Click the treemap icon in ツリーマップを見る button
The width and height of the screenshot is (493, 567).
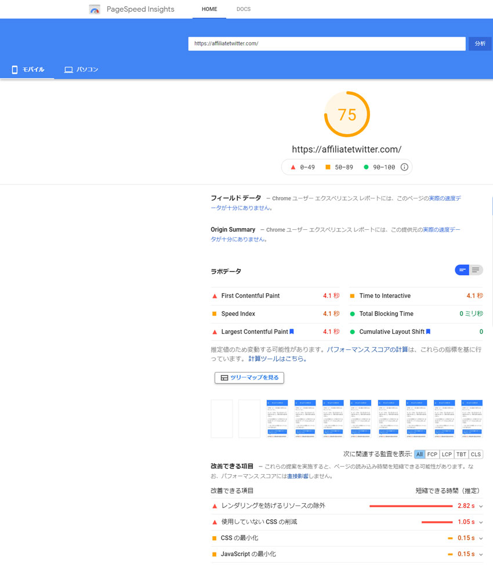[x=224, y=378]
